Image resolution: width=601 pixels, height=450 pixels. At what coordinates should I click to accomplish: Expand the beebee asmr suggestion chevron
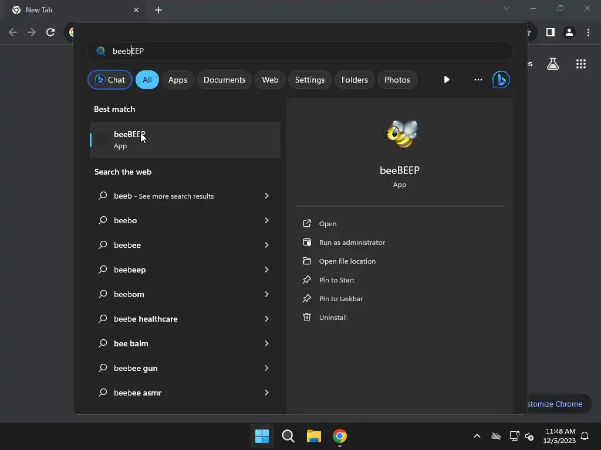click(x=267, y=392)
